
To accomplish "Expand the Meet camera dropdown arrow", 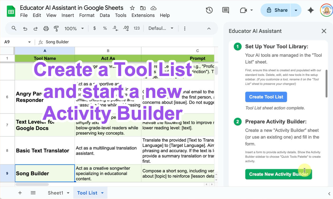I will [x=251, y=10].
